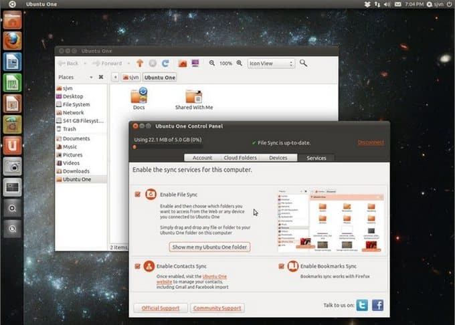Open the Shared With Me folder
This screenshot has width=455, height=325.
(194, 100)
